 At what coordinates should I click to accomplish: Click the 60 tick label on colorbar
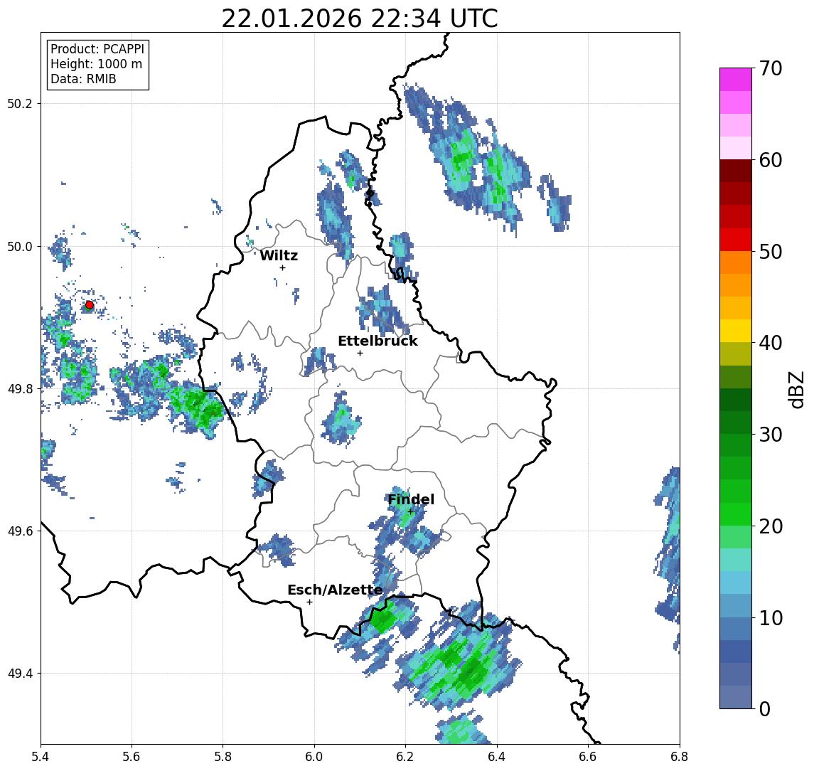pos(771,161)
